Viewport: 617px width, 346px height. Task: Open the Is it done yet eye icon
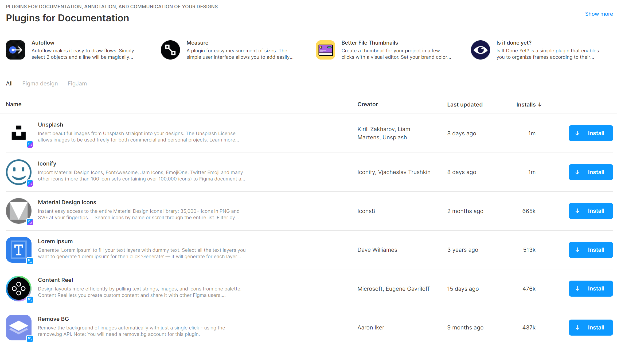click(x=480, y=50)
